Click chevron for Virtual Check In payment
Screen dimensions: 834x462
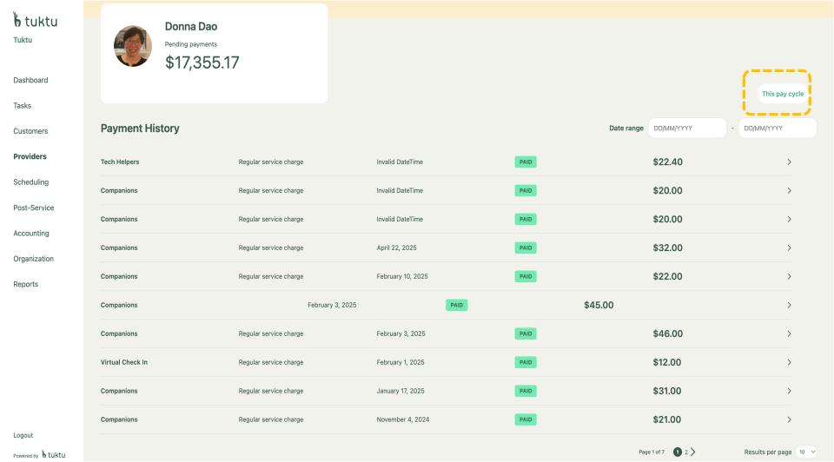pyautogui.click(x=789, y=362)
